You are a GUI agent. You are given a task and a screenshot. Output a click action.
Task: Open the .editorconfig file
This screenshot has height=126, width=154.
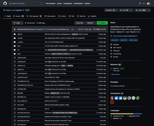(x=22, y=58)
